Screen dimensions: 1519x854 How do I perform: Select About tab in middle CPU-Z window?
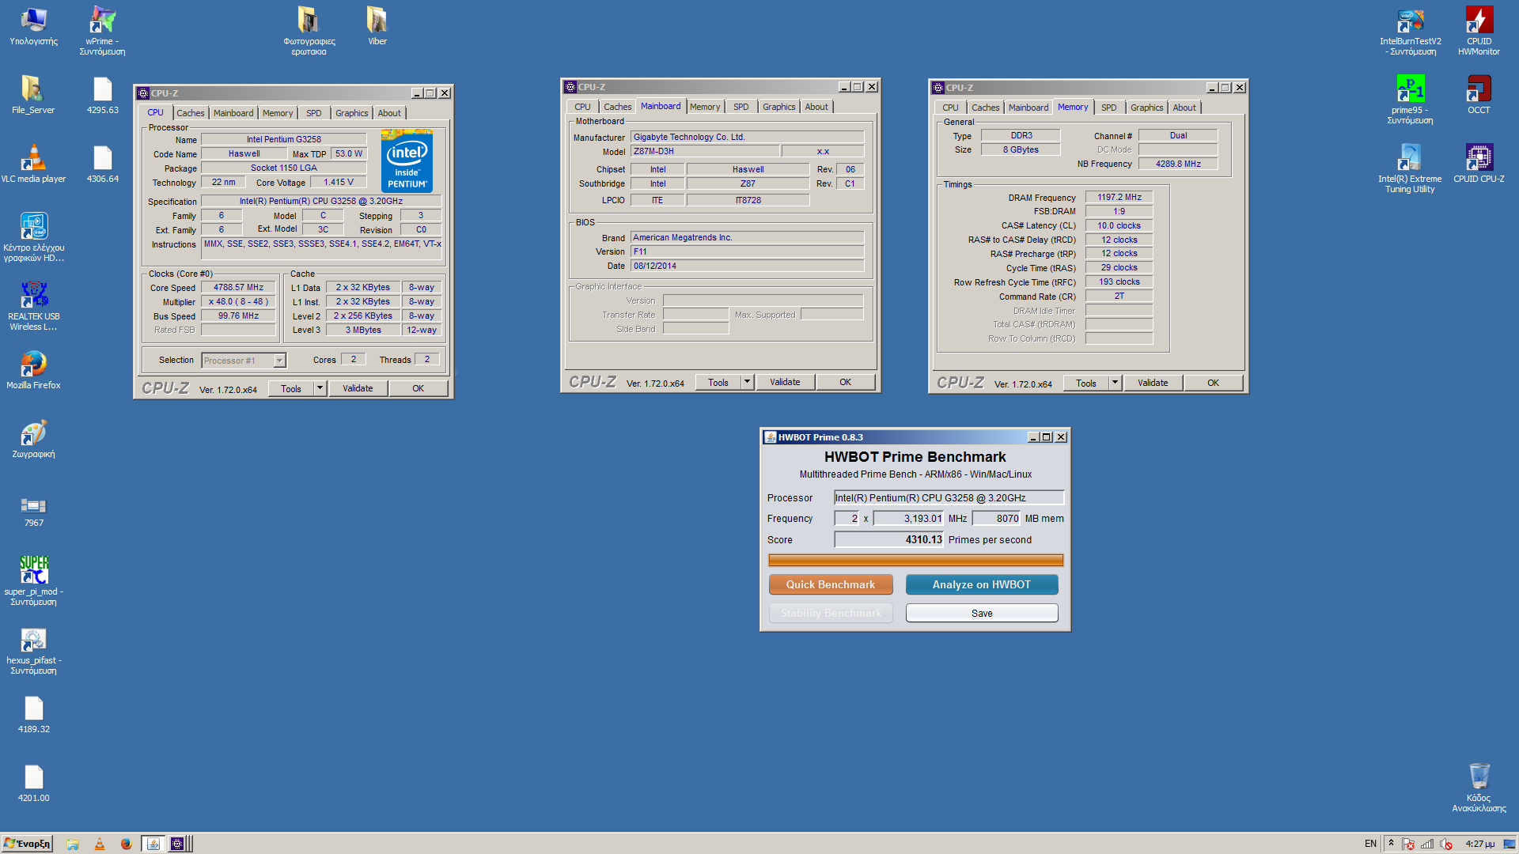tap(816, 107)
